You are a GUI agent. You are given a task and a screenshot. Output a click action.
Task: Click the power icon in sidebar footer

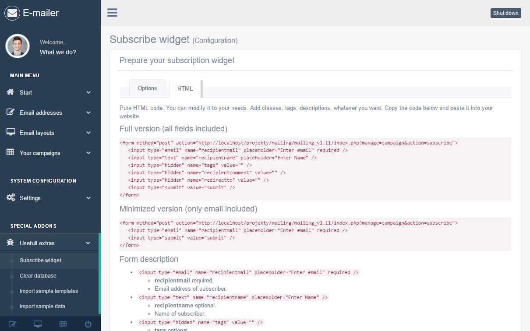[88, 324]
